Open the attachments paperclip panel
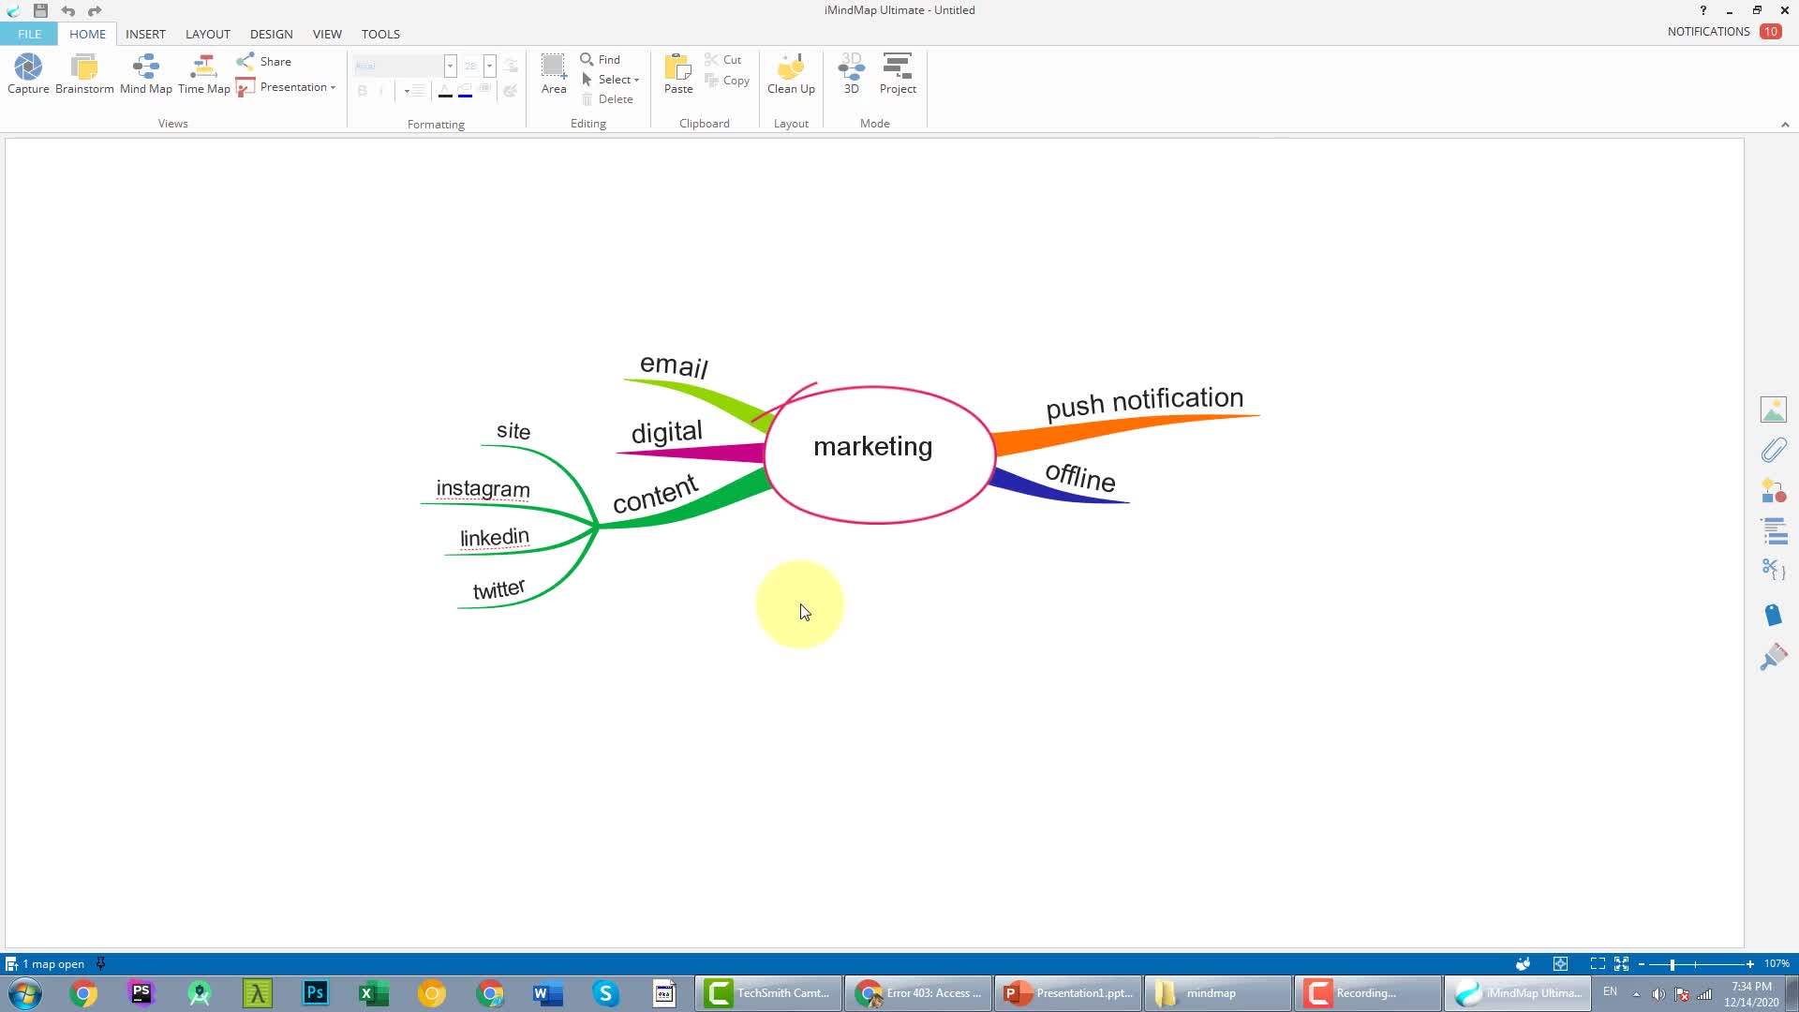 pos(1773,451)
